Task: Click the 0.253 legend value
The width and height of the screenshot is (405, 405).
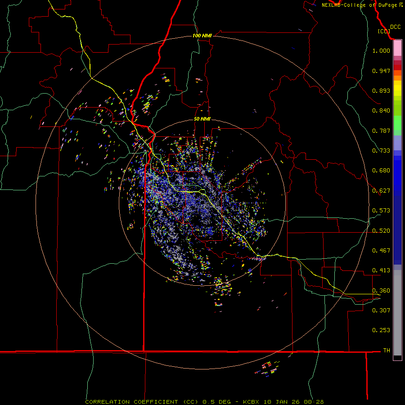Action: [x=381, y=330]
